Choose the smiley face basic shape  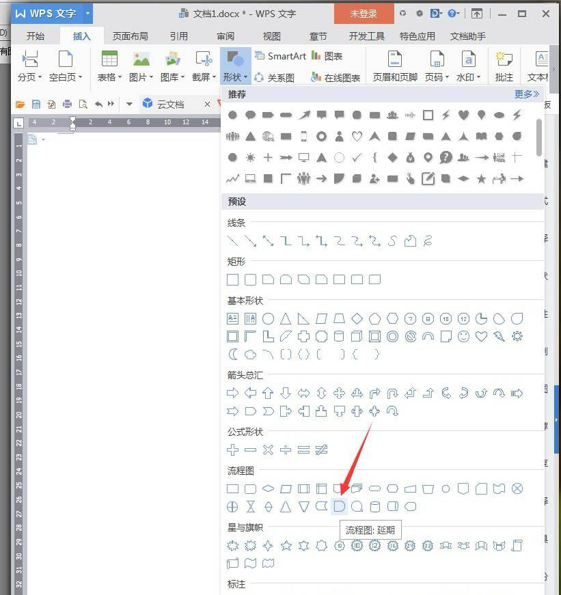(x=463, y=336)
